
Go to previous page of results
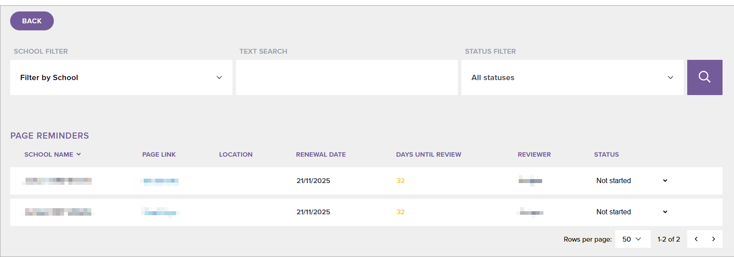coord(696,239)
